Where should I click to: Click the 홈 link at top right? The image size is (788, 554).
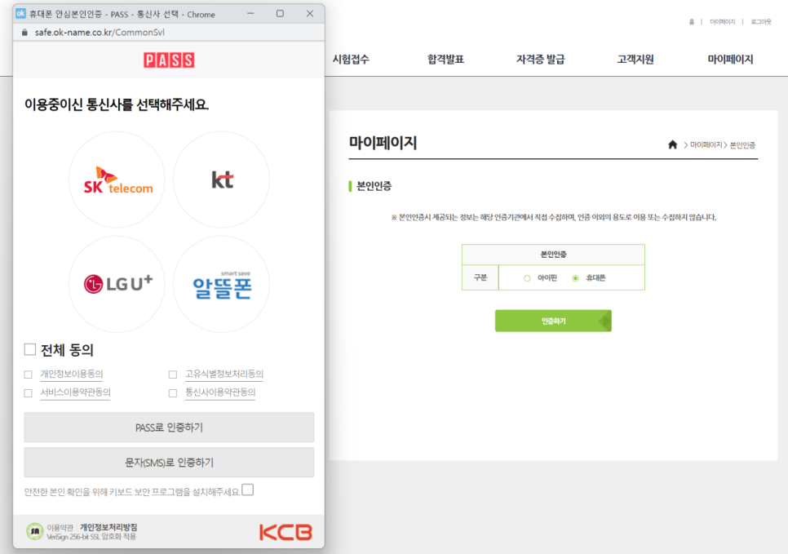(x=692, y=21)
